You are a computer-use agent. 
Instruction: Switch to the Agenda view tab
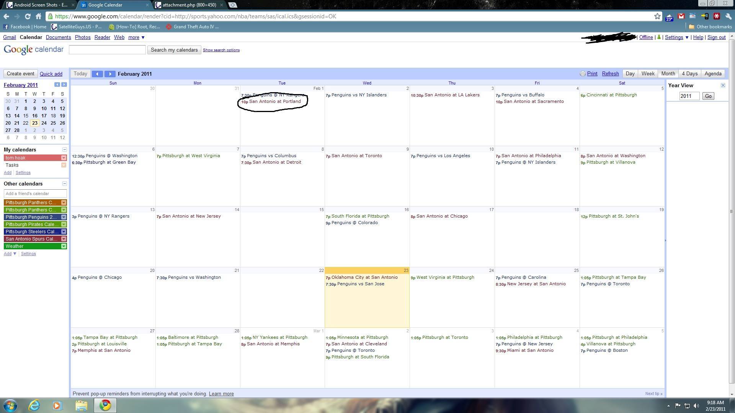[713, 74]
